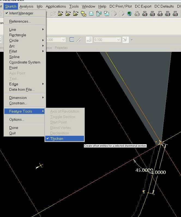The width and height of the screenshot is (181, 217).
Task: Click the open folder icon labeled A
Action: click(61, 14)
